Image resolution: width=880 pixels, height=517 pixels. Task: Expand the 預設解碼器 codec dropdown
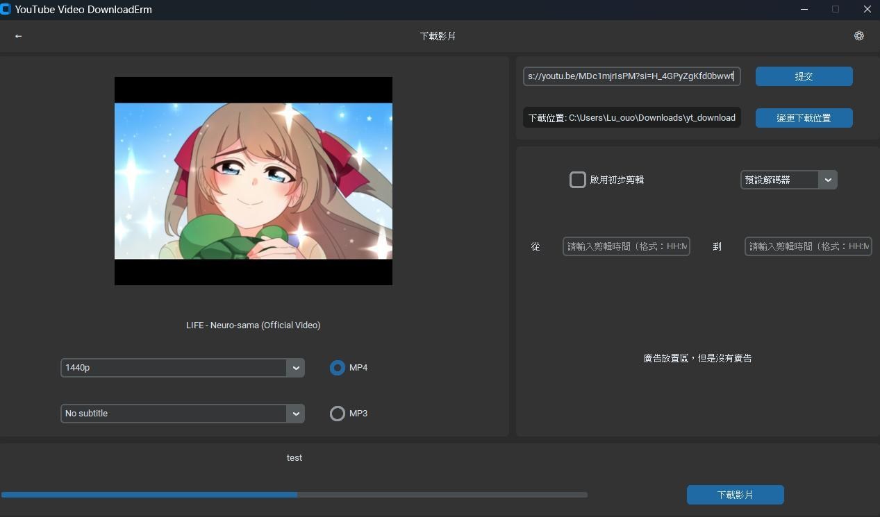click(x=789, y=180)
